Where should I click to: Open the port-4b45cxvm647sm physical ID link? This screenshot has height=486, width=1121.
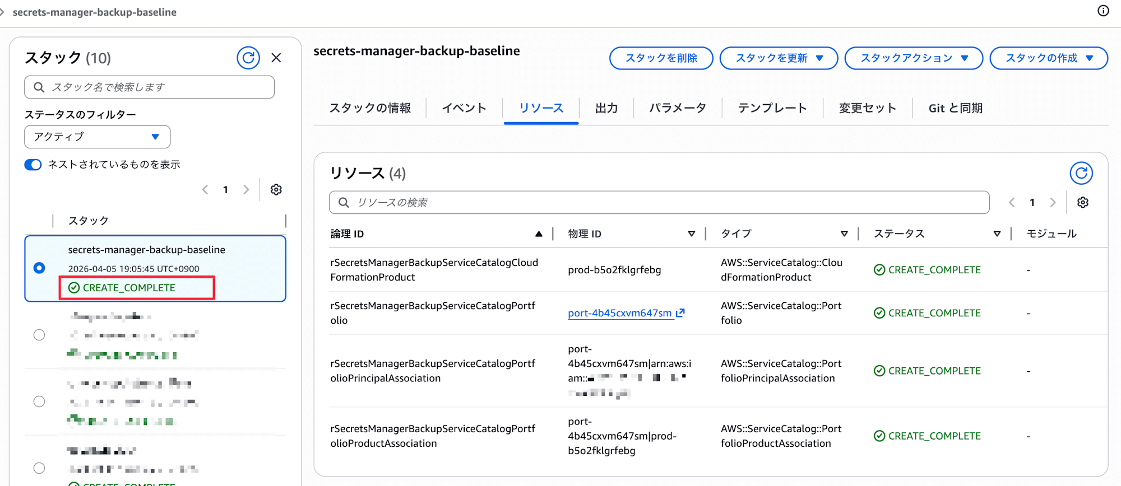[620, 313]
